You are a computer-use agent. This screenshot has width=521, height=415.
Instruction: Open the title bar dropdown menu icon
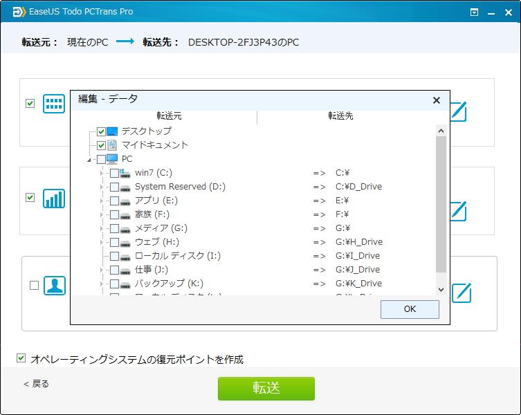click(x=475, y=12)
